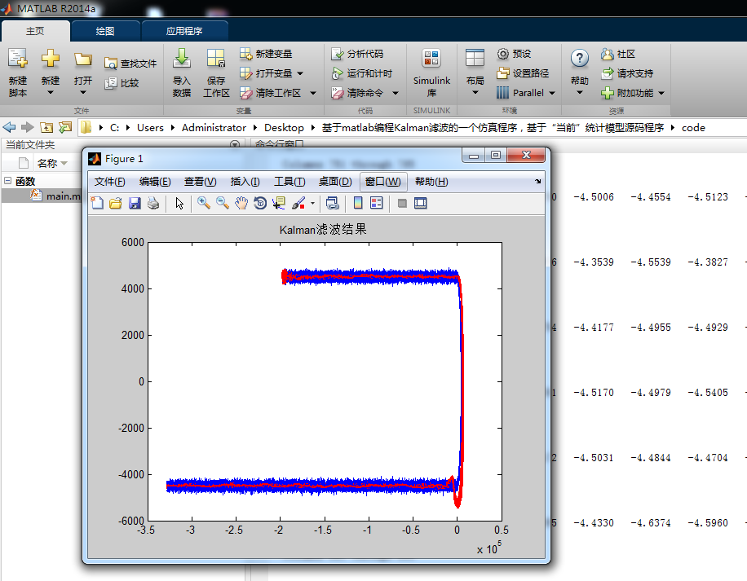747x581 pixels.
Task: Activate the Zoom In tool in Figure 1
Action: (204, 203)
